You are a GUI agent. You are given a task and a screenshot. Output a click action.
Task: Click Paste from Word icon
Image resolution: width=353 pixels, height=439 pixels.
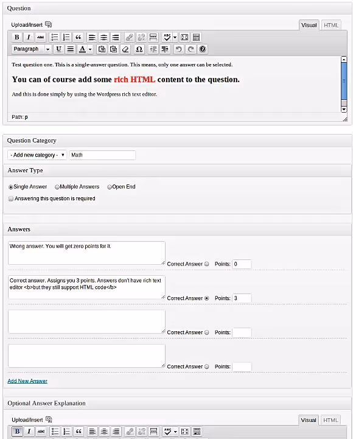click(114, 49)
